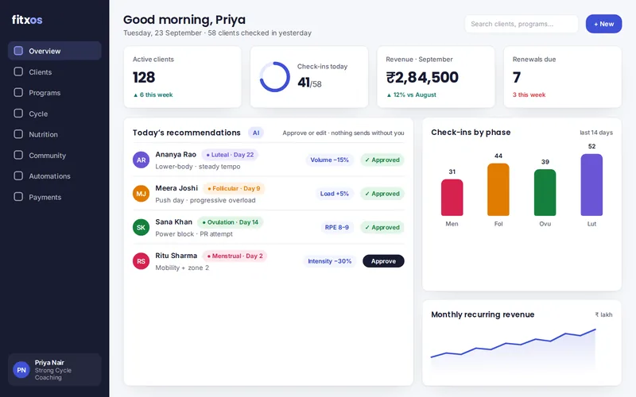Image resolution: width=636 pixels, height=397 pixels.
Task: Click the Programs sidebar icon
Action: pyautogui.click(x=18, y=92)
